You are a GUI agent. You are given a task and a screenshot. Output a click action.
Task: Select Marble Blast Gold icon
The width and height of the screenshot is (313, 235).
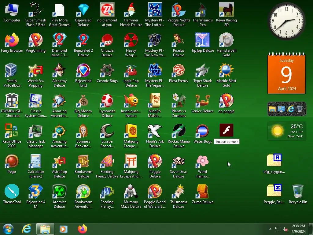226,70
